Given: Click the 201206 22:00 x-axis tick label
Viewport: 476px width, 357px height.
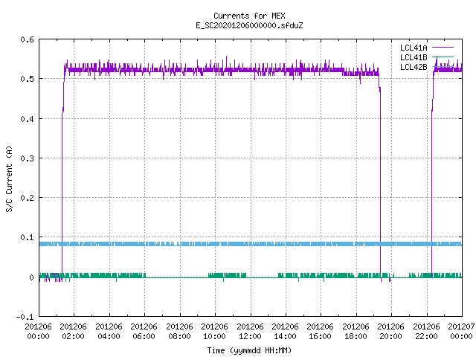Looking at the screenshot, I should 427,331.
